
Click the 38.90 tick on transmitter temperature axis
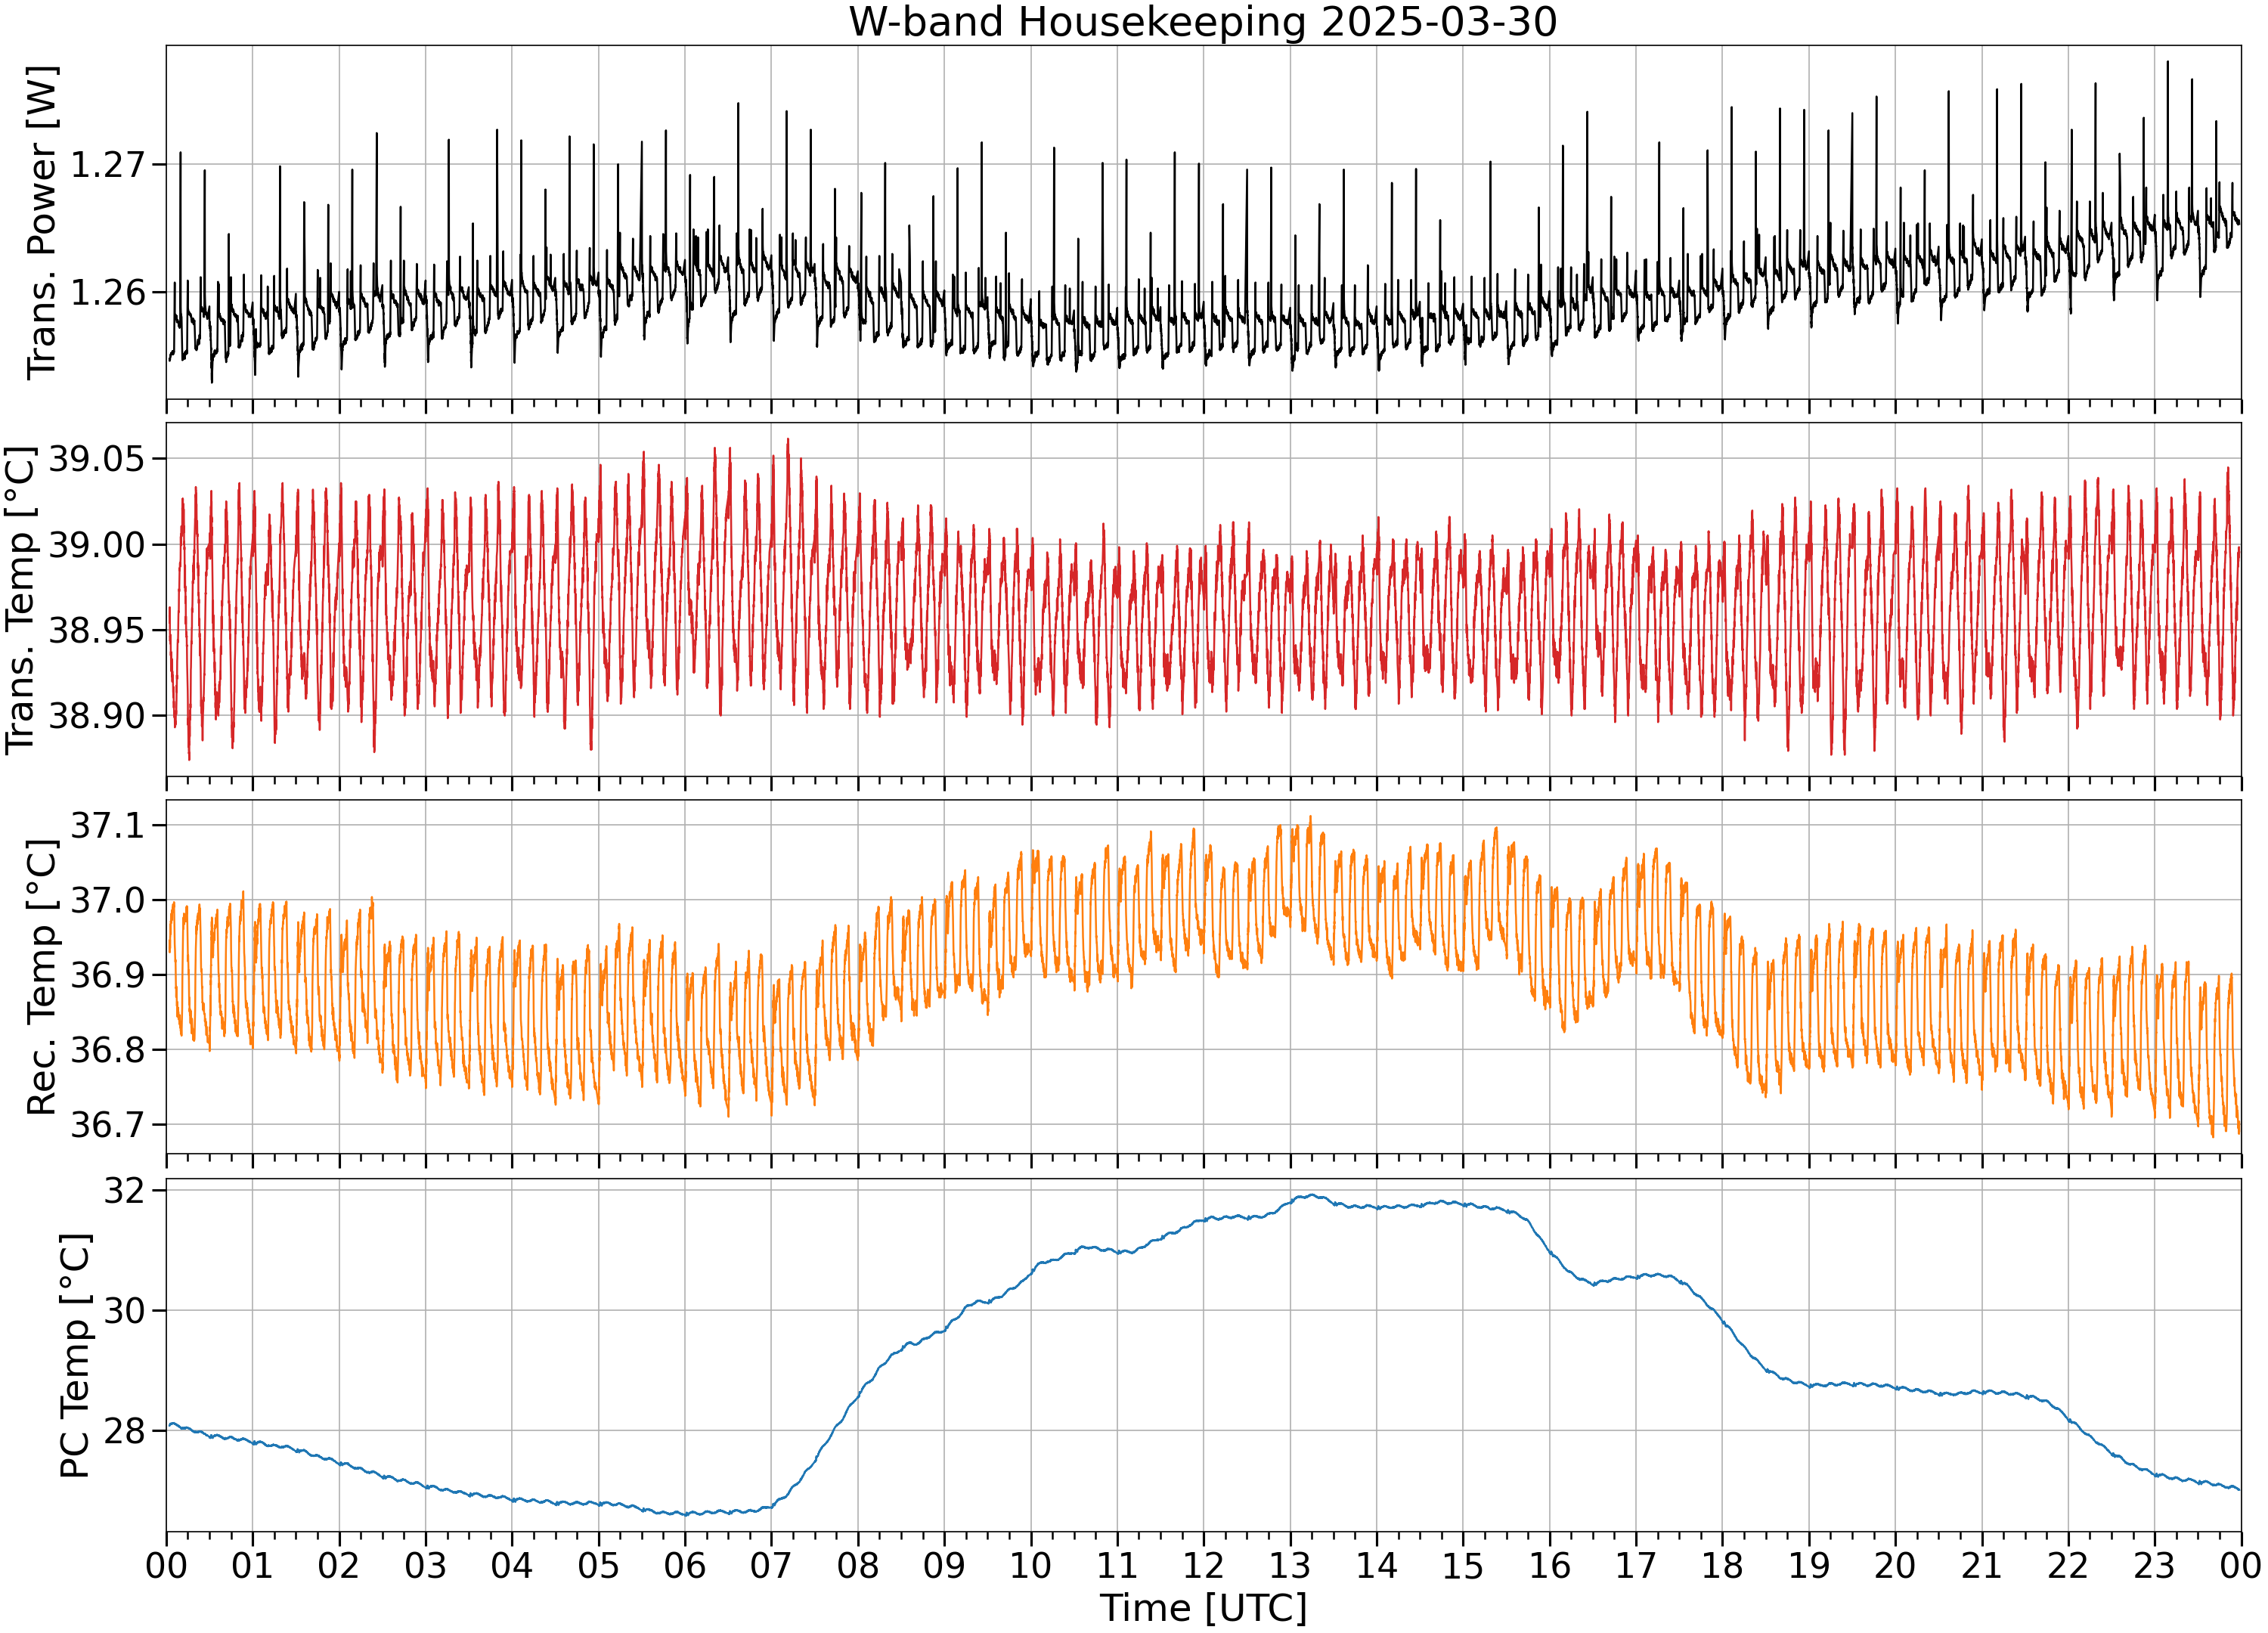pos(97,716)
